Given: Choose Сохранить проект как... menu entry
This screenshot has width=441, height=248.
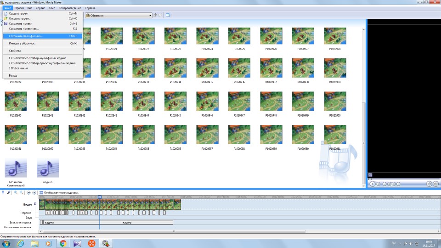Looking at the screenshot, I should click(x=42, y=28).
